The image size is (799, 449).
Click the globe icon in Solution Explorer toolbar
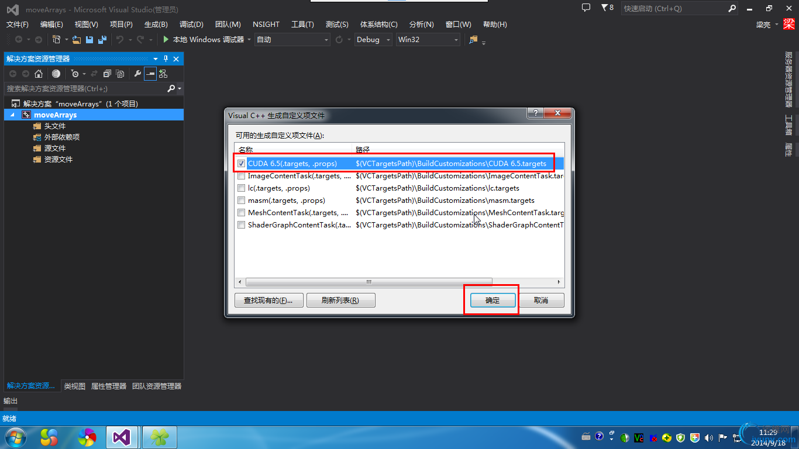[x=56, y=74]
